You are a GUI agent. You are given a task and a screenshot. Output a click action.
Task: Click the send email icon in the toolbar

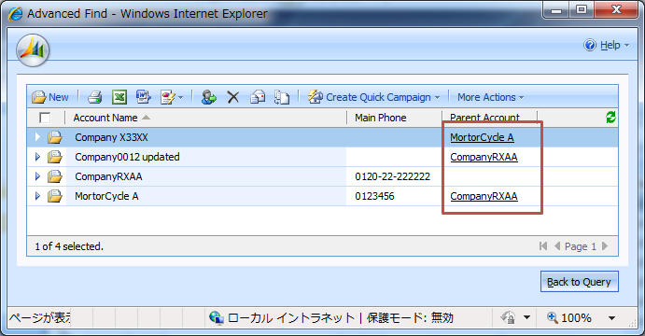coord(258,97)
